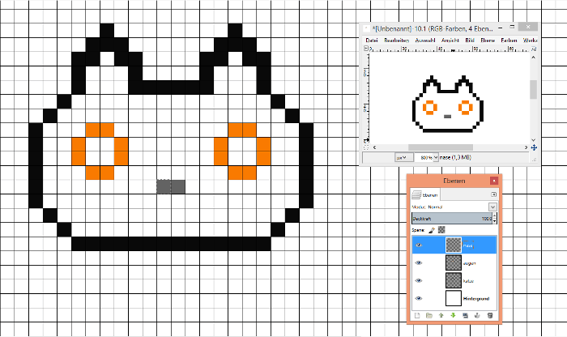Open the Ebene menu

488,41
